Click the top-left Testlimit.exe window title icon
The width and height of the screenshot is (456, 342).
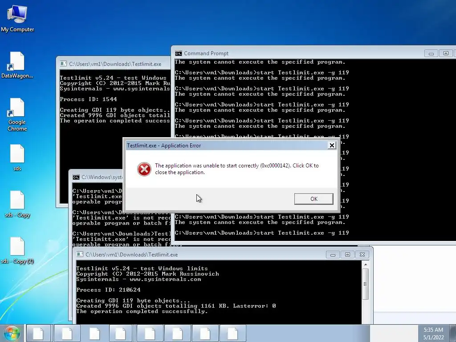tap(63, 64)
